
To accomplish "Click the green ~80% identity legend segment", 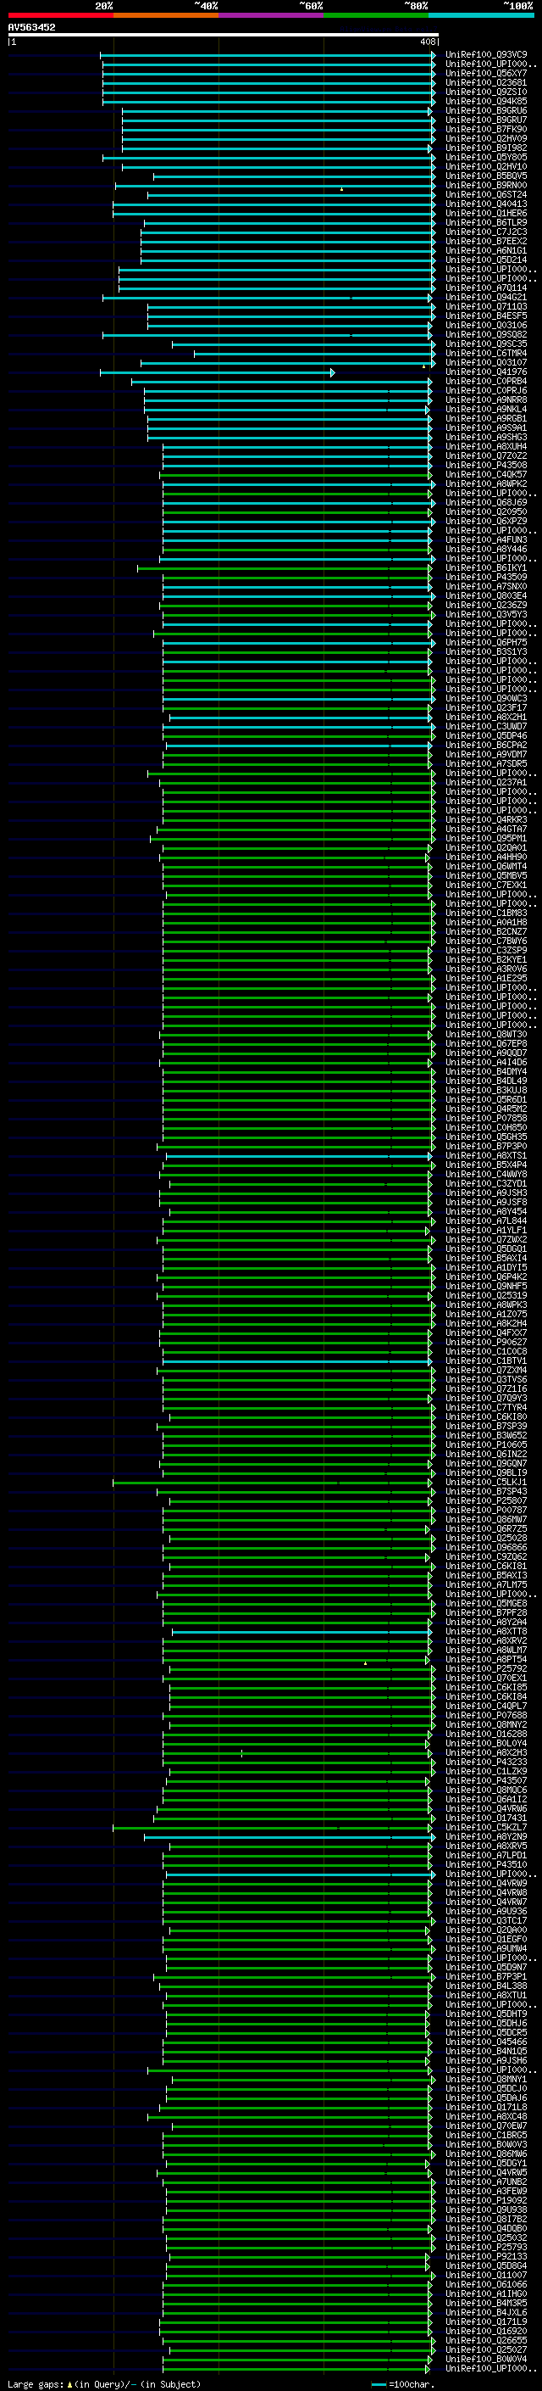I will point(376,15).
